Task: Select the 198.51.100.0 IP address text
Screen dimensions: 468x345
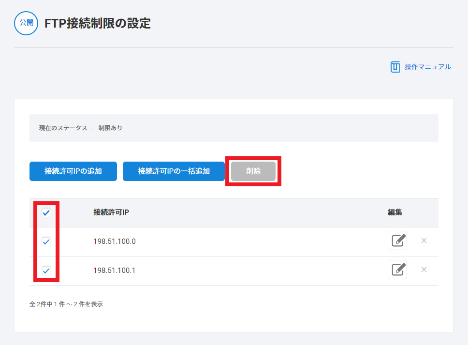Action: [x=114, y=241]
